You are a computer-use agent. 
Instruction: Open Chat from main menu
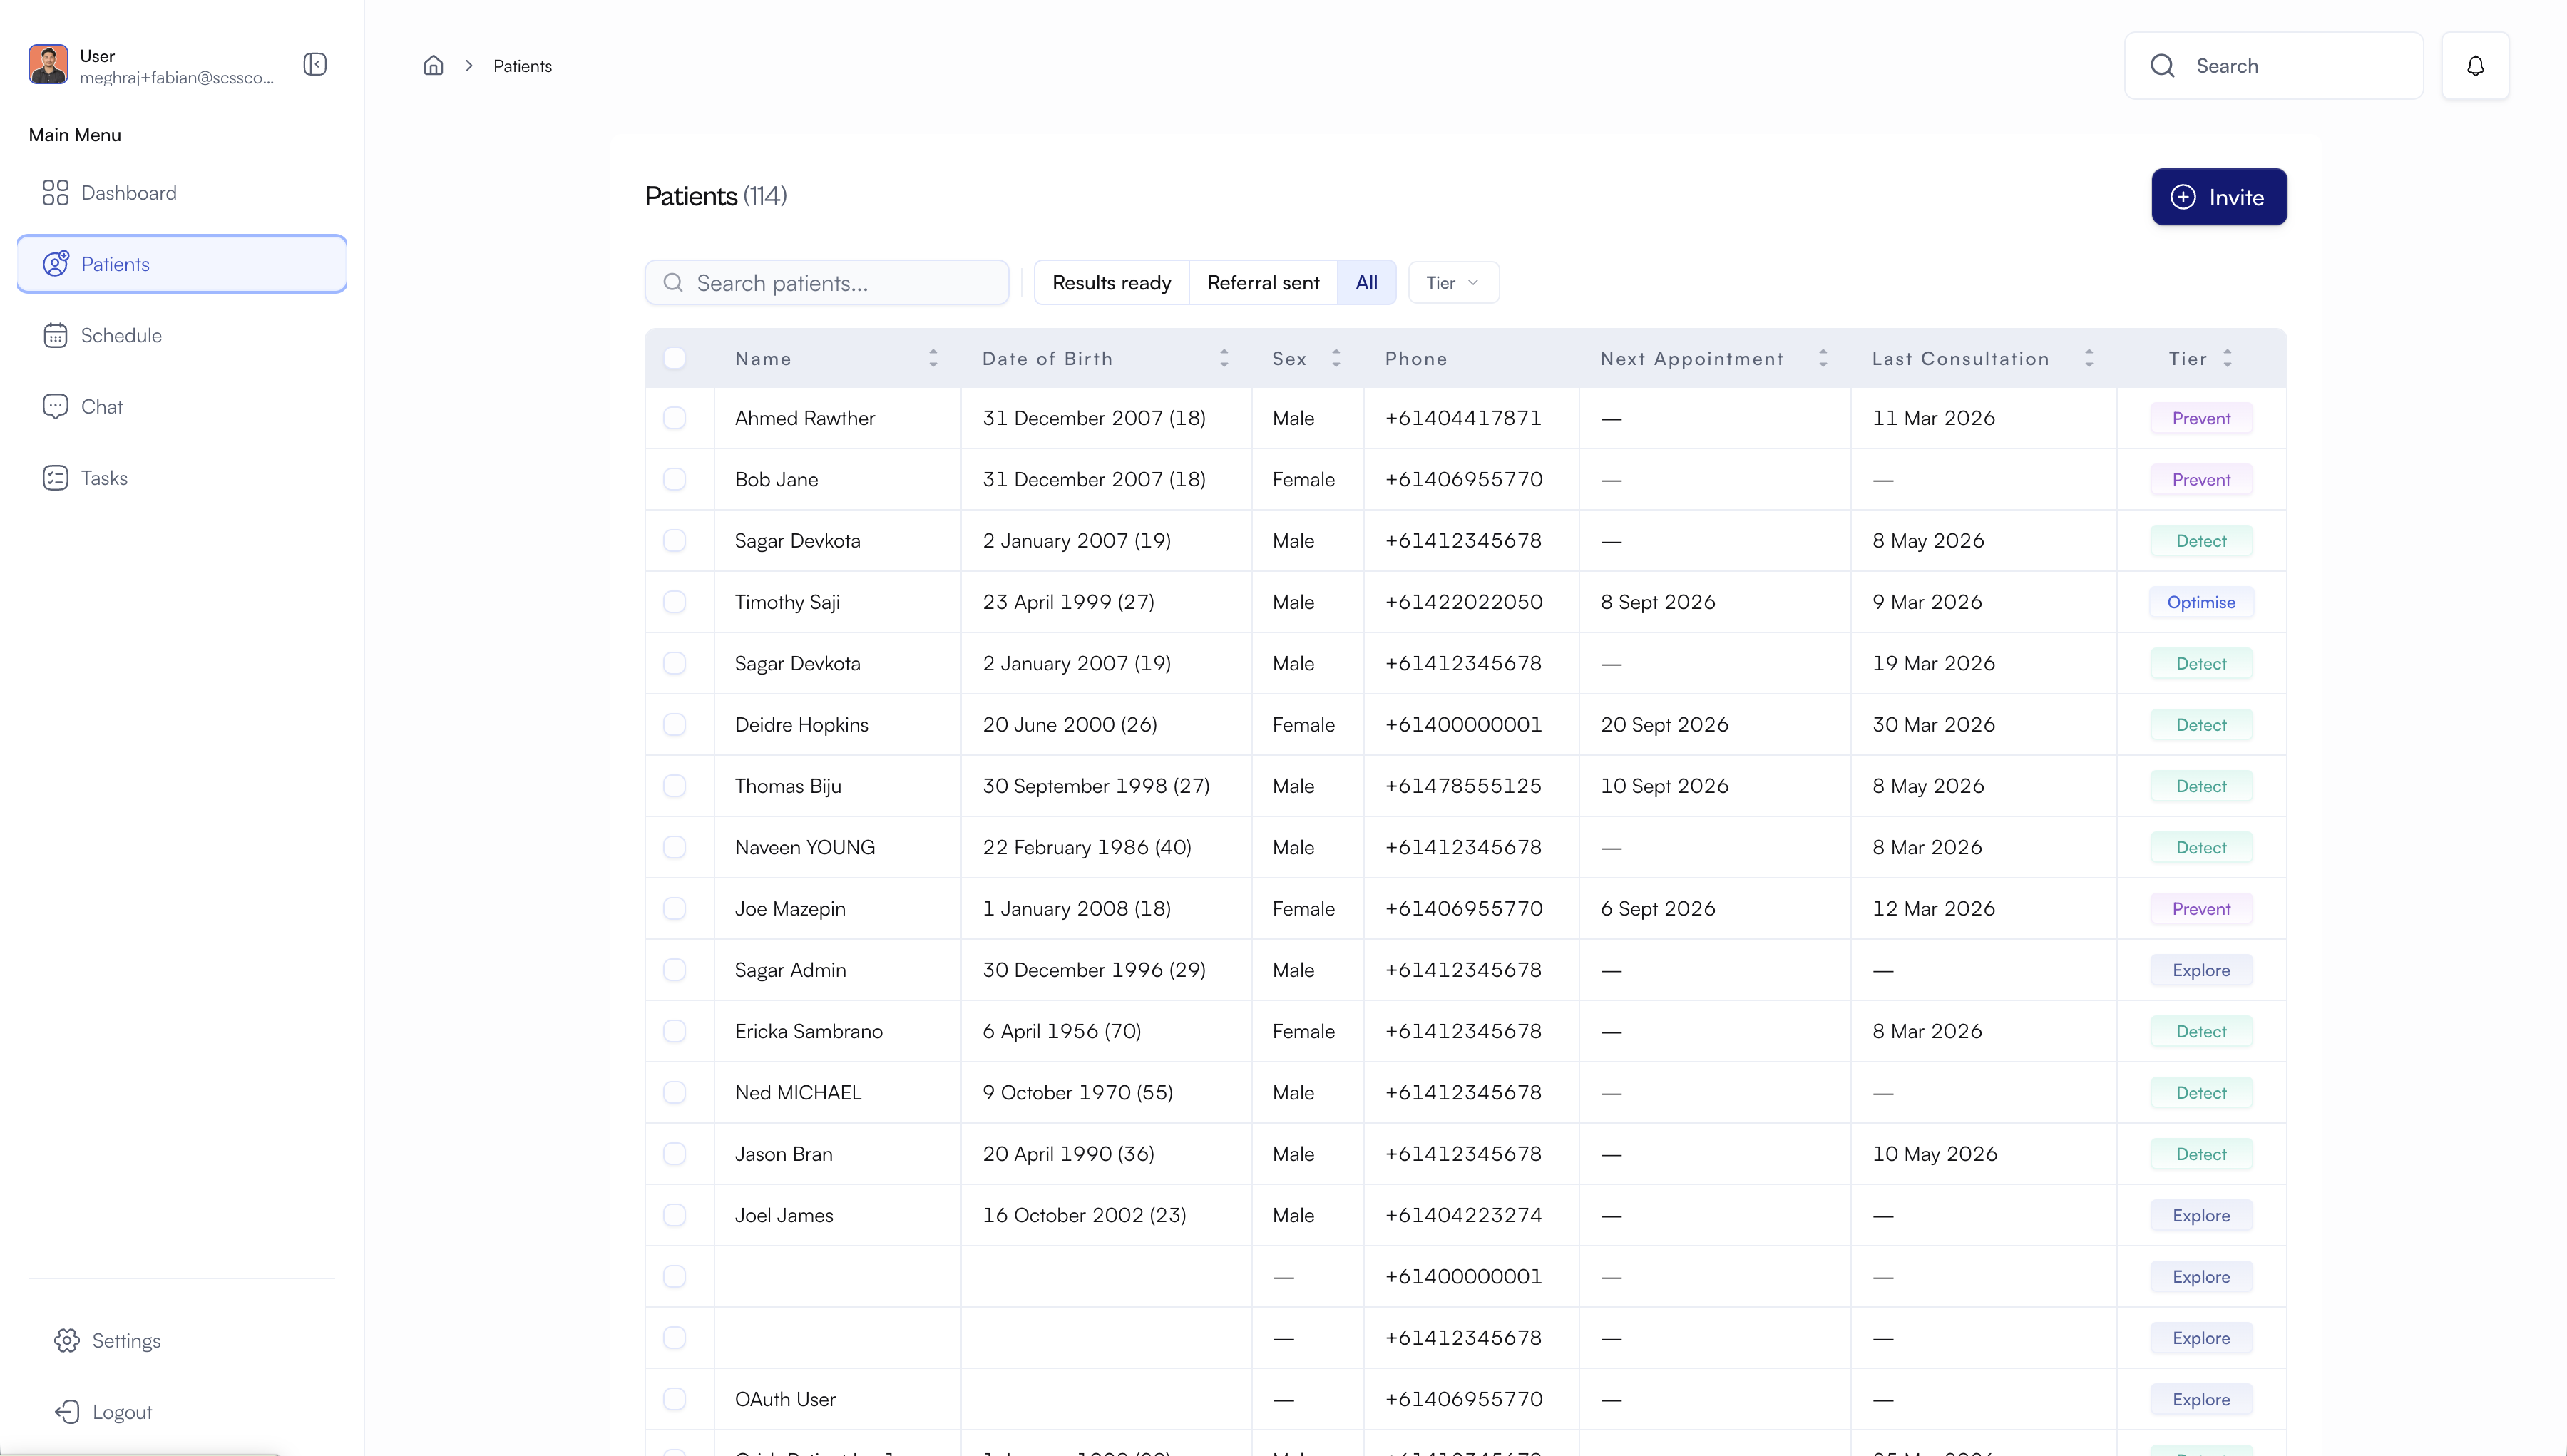(182, 406)
